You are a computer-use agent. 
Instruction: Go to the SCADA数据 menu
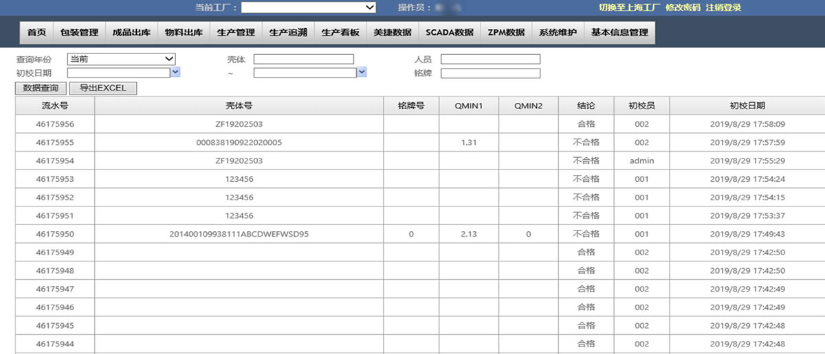449,32
